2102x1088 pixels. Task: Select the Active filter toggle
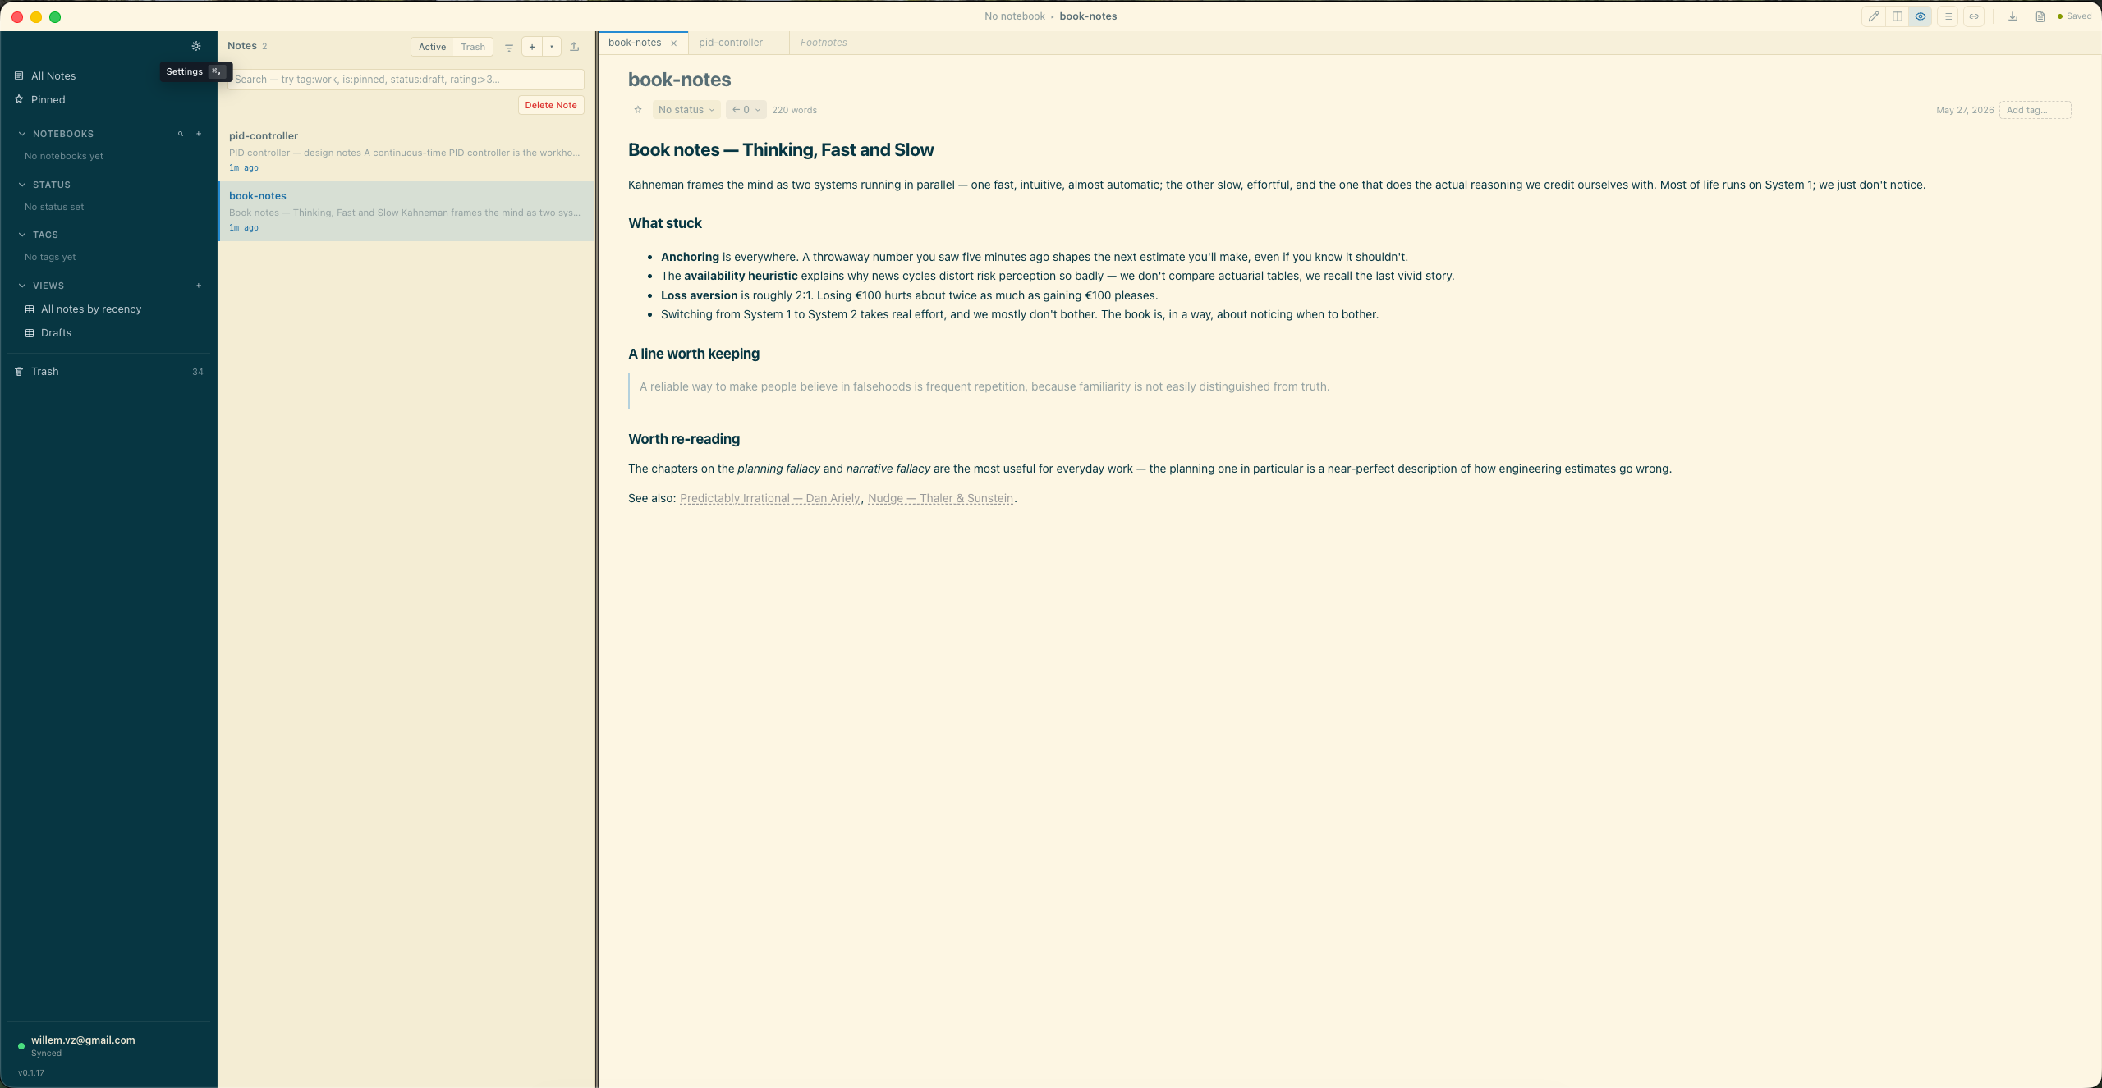click(x=432, y=47)
